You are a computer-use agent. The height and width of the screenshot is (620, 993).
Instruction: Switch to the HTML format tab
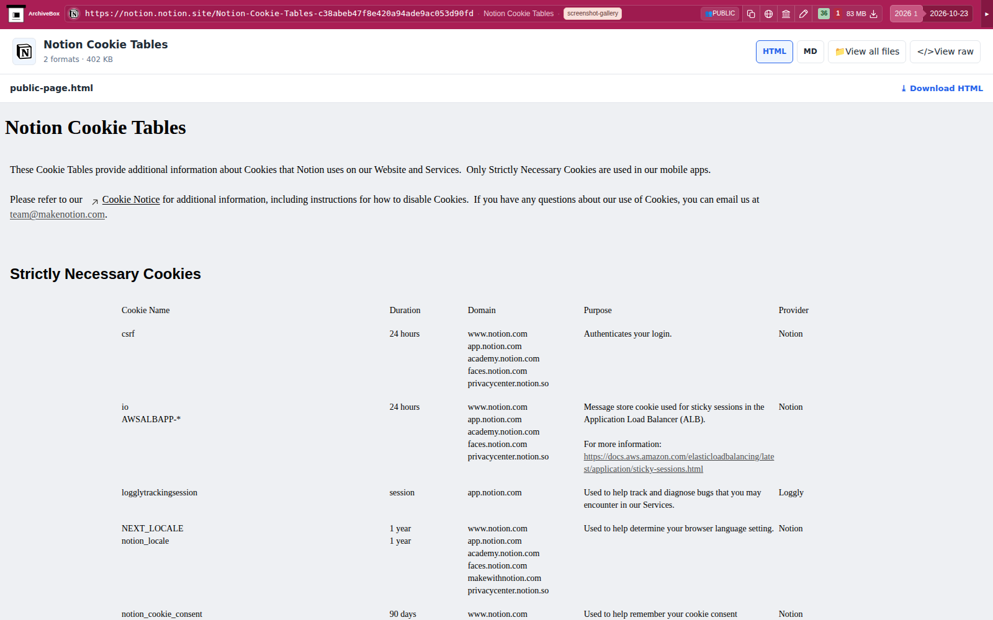[x=775, y=51]
